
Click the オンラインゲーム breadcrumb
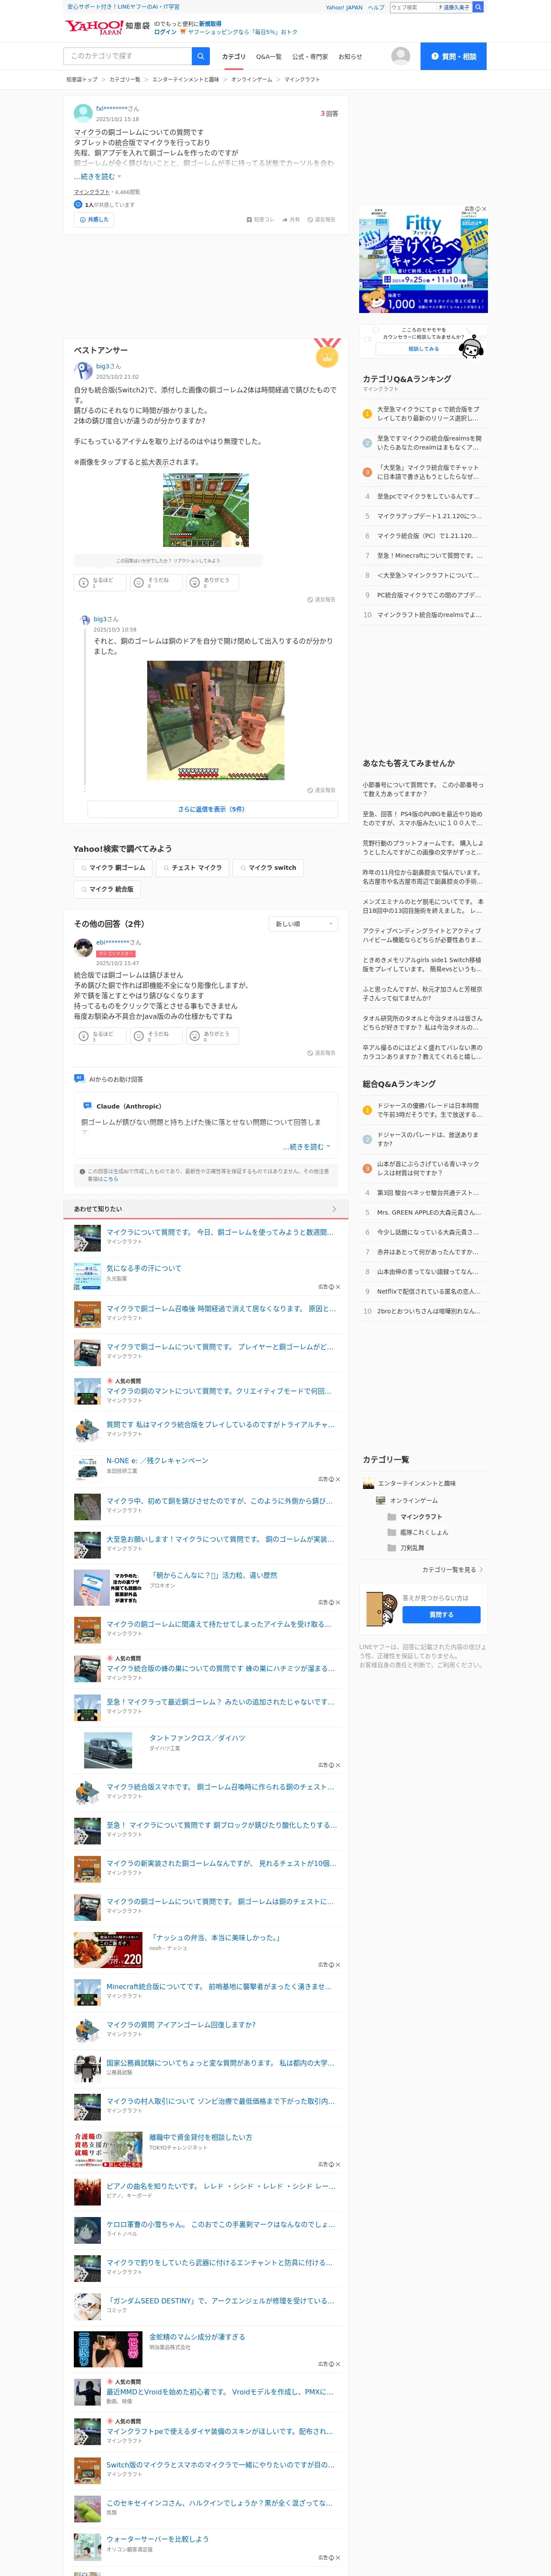pos(251,80)
